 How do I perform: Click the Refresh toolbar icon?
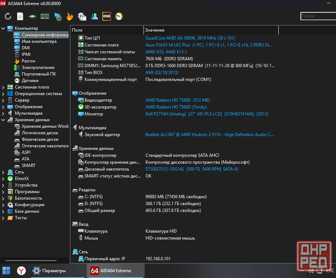tap(8, 16)
